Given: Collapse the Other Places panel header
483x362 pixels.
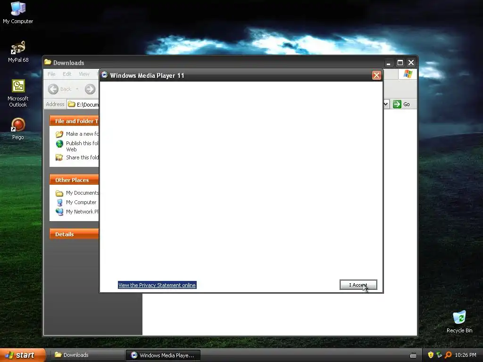Looking at the screenshot, I should 74,180.
